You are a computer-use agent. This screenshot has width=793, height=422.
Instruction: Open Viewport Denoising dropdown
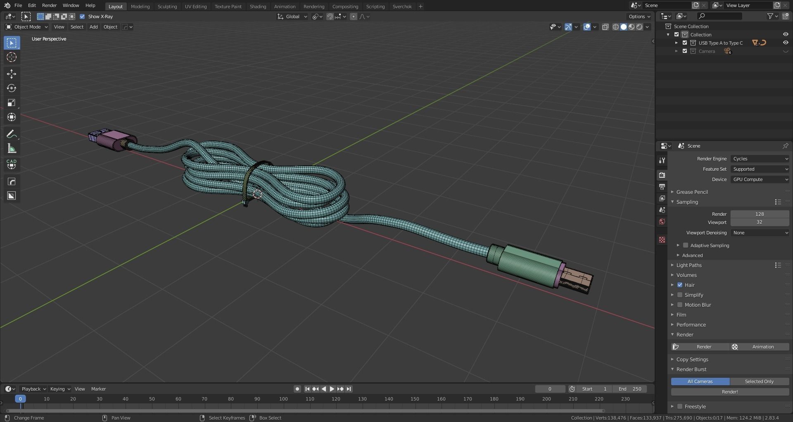760,233
